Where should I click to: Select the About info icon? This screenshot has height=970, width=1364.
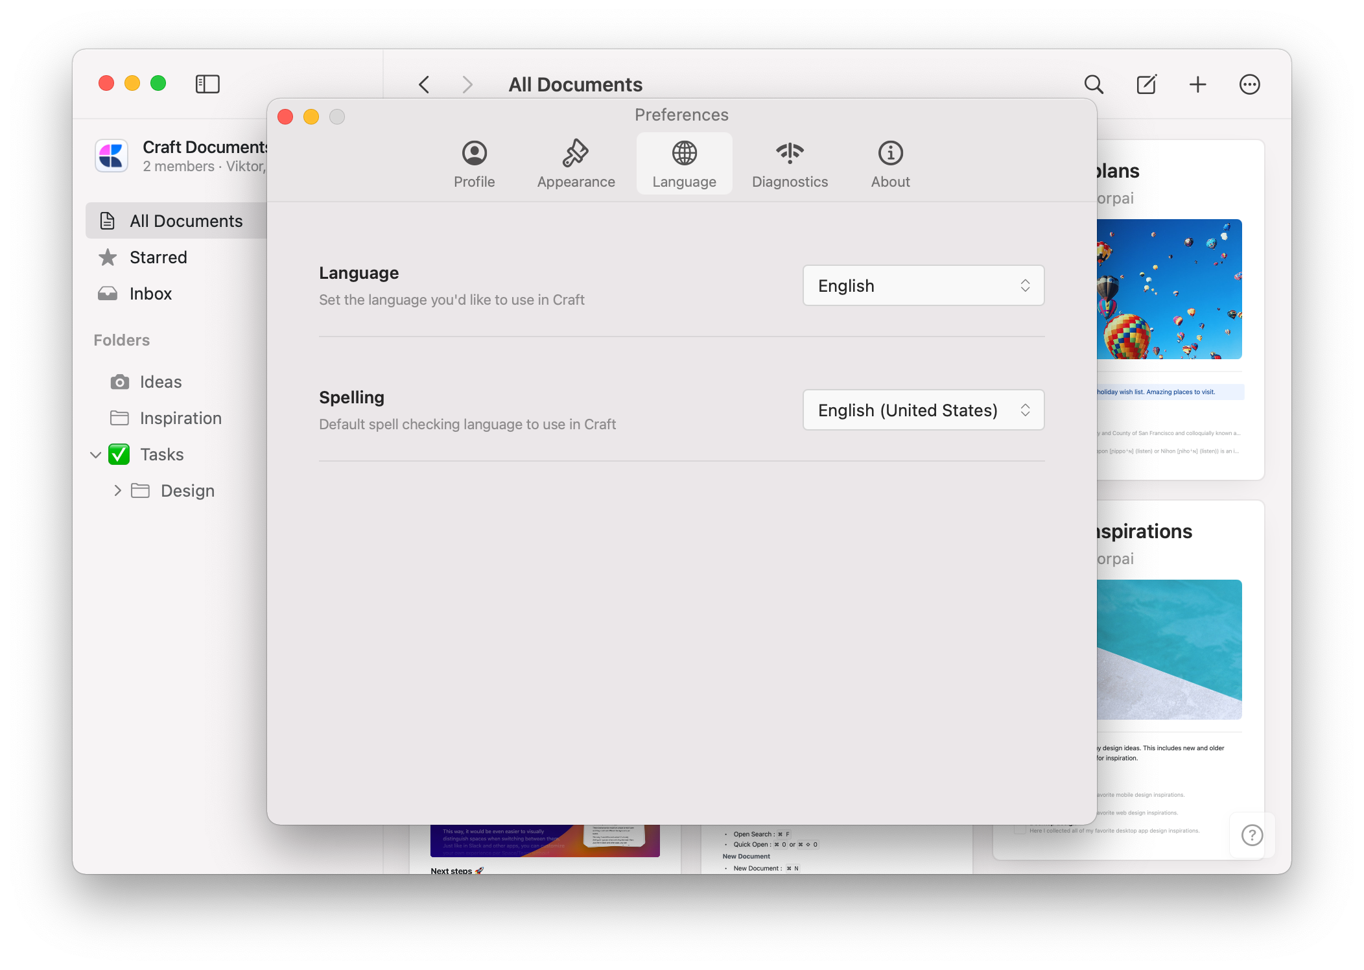point(890,163)
